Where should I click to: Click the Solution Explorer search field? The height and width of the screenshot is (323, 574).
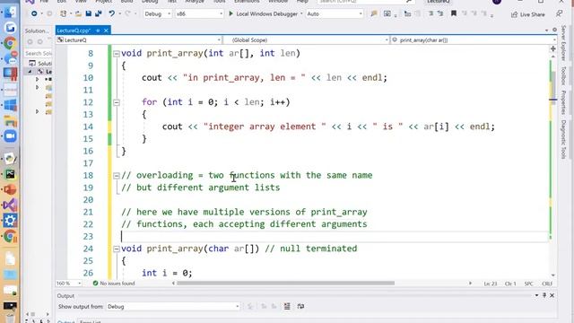coord(39,54)
